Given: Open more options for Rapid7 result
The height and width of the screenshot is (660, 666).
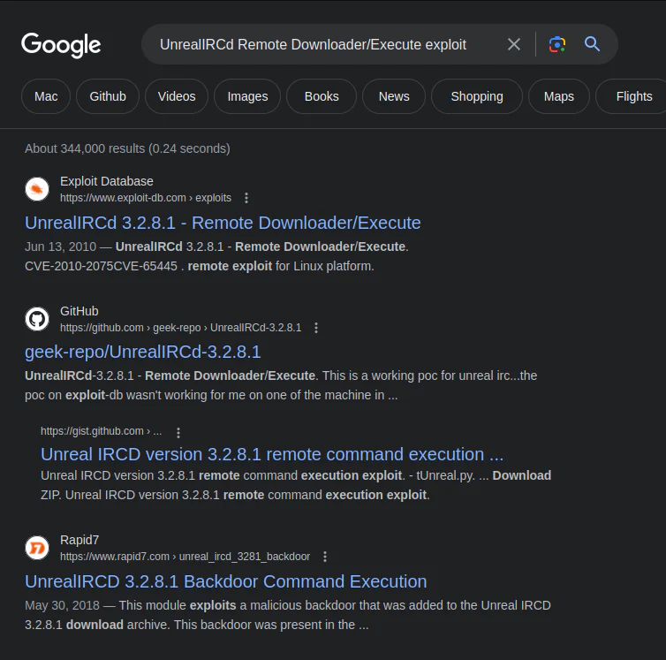Looking at the screenshot, I should tap(325, 557).
